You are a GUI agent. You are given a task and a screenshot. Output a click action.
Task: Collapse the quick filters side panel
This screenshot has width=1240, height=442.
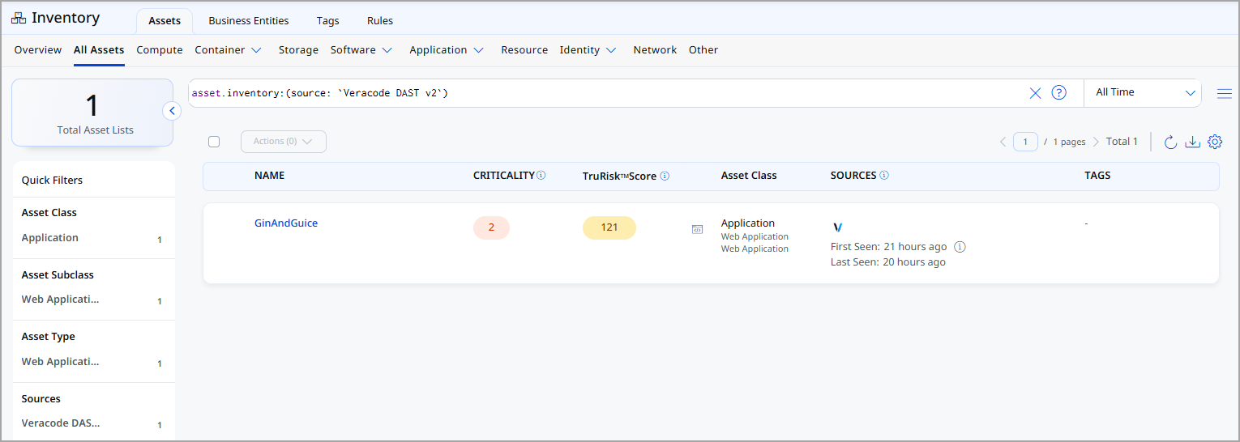[172, 111]
